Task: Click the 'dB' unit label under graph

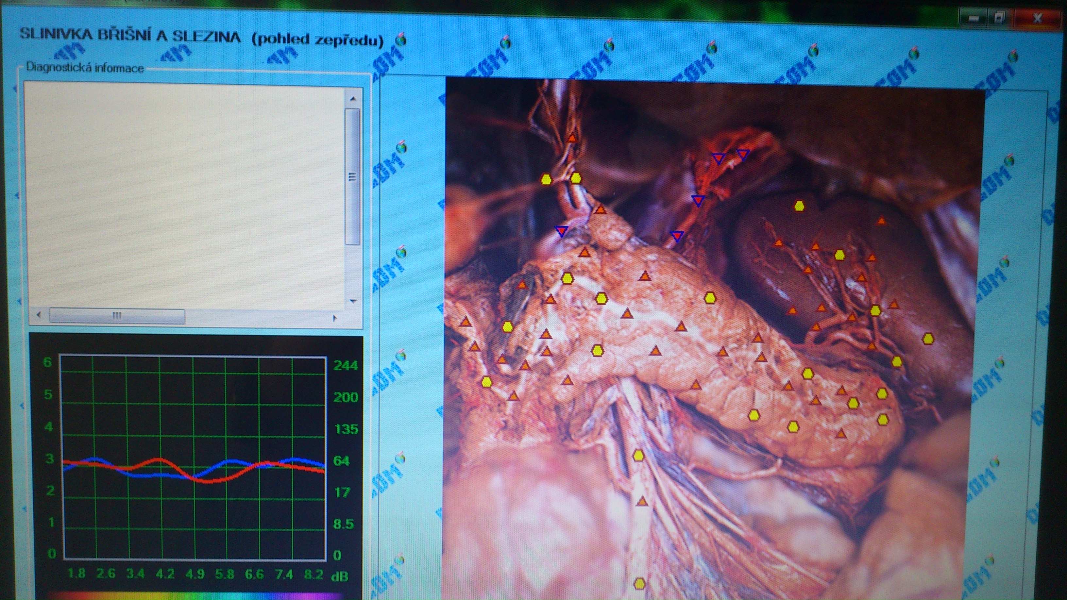Action: click(339, 576)
